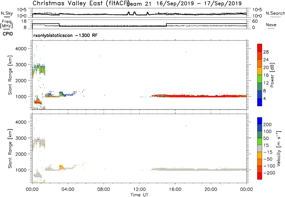
Task: Click the '200' label on Velocity colorbar
Action: [268, 124]
